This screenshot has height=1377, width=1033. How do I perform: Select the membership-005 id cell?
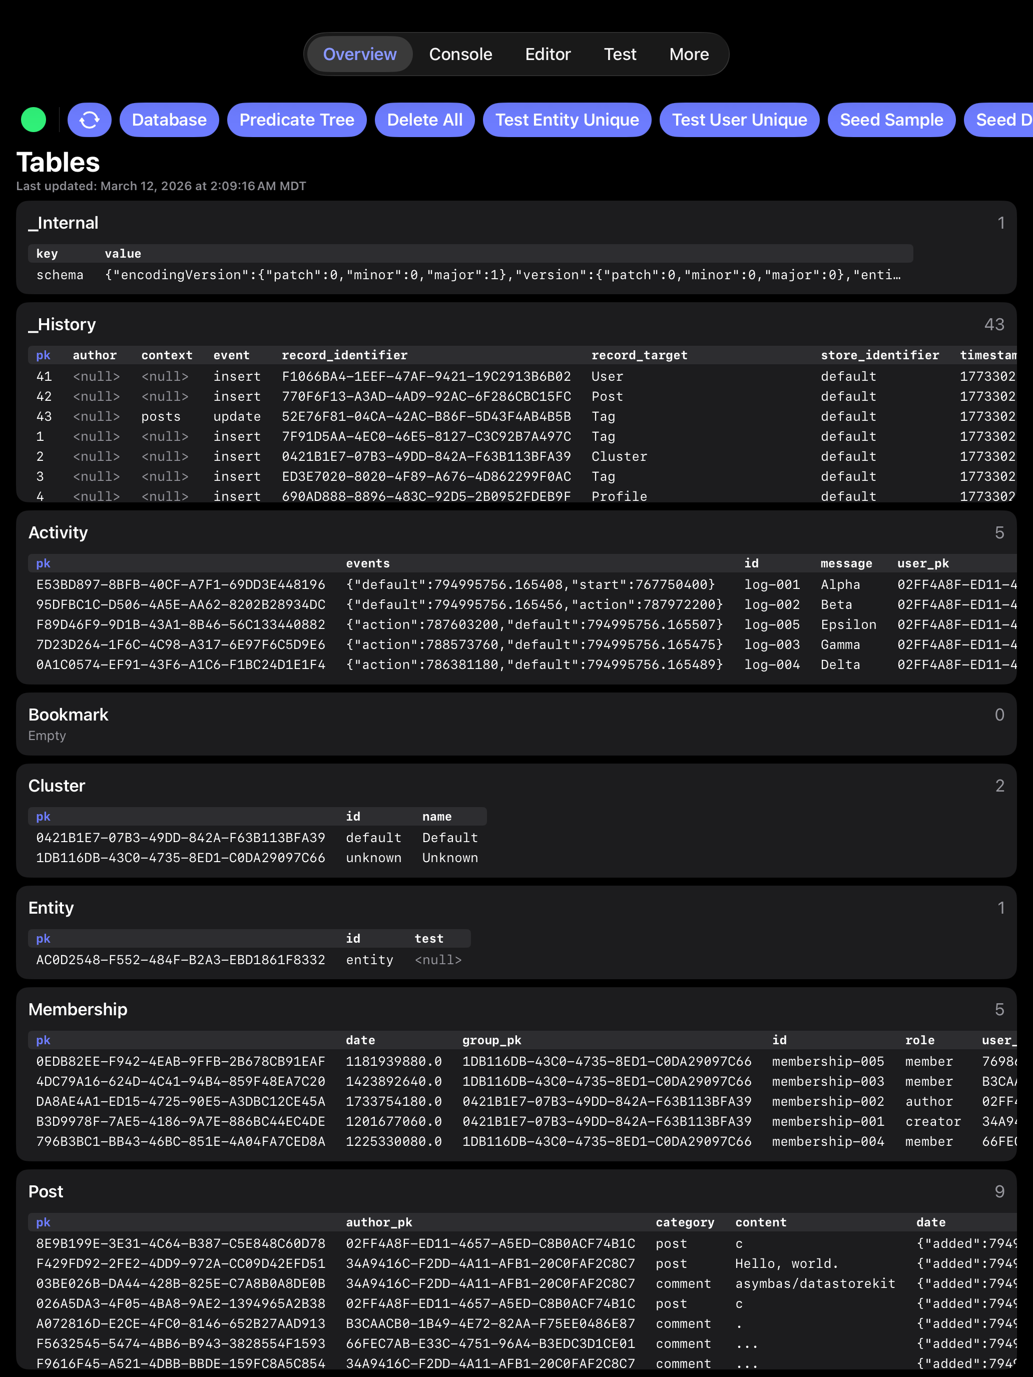[x=828, y=1061]
